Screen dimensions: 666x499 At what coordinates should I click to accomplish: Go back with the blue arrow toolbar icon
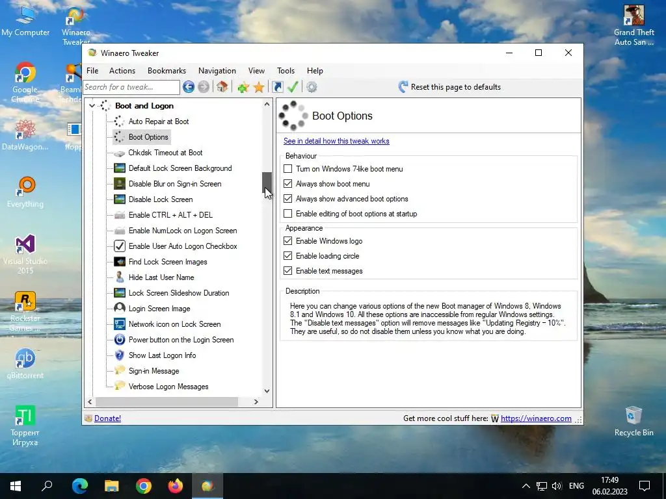click(x=189, y=87)
